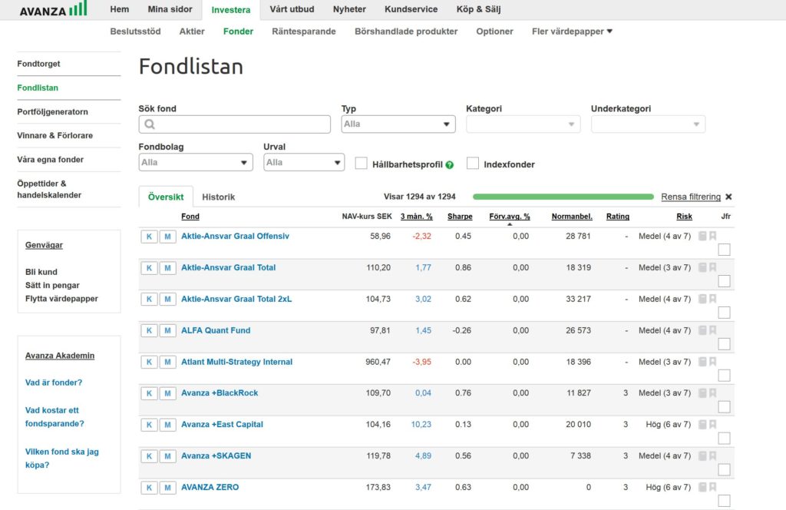Select the Översikt tab
This screenshot has height=510, width=786.
click(x=166, y=197)
